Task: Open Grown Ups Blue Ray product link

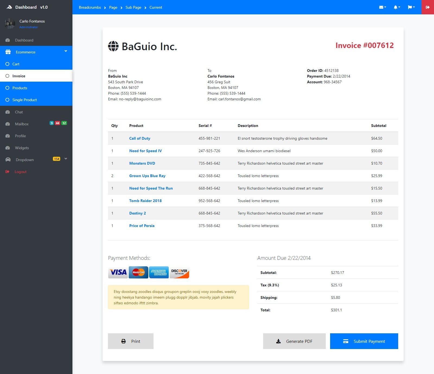Action: click(x=147, y=176)
